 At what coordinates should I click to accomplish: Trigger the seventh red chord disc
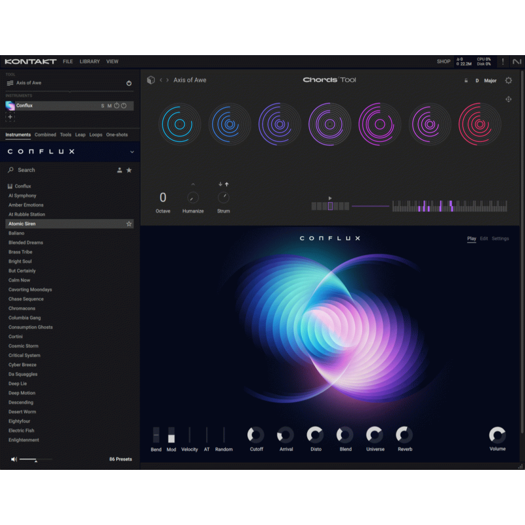click(x=480, y=124)
